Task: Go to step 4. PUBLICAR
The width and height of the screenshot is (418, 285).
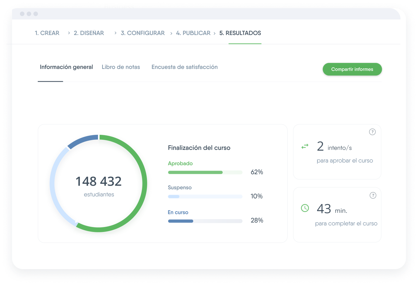Action: 193,33
